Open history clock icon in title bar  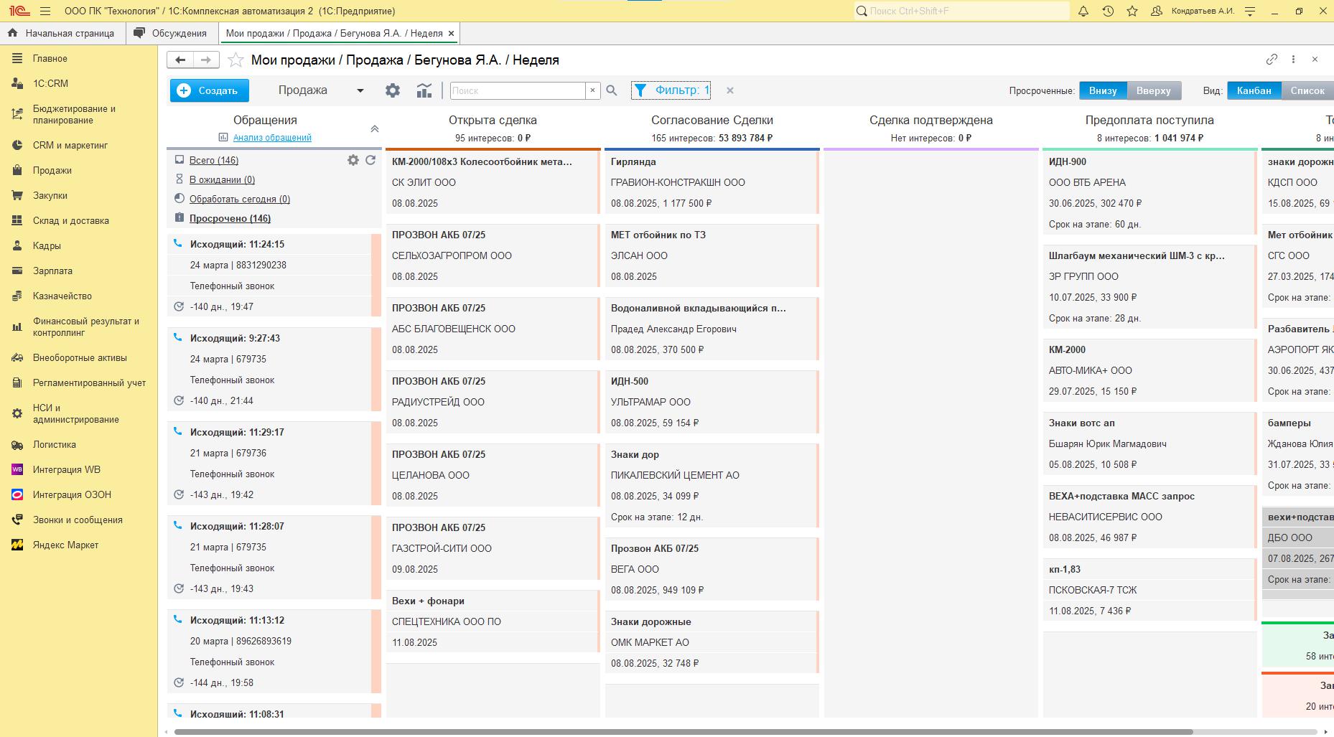click(1108, 11)
